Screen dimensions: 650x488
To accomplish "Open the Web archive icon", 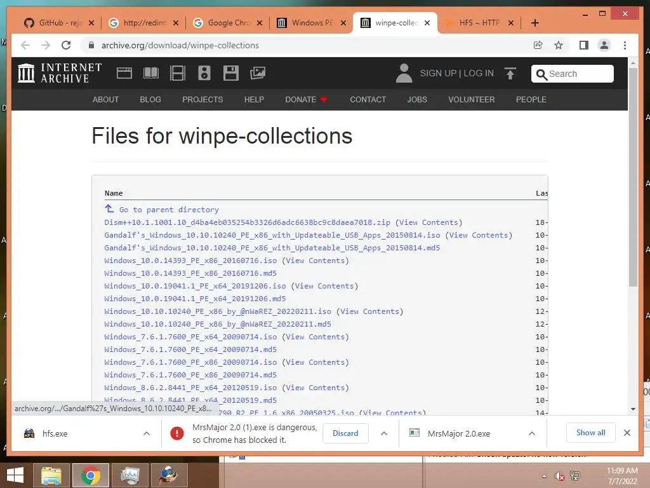I will tap(124, 73).
